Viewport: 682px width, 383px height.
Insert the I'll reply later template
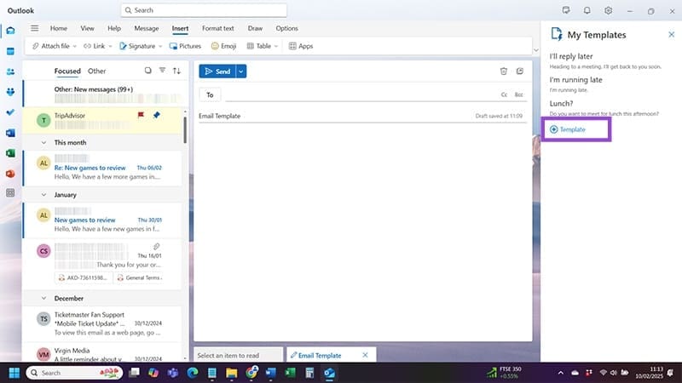pyautogui.click(x=605, y=60)
